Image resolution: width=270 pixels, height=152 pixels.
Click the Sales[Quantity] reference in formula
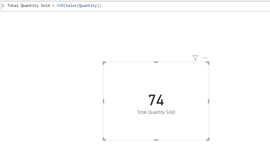82,6
